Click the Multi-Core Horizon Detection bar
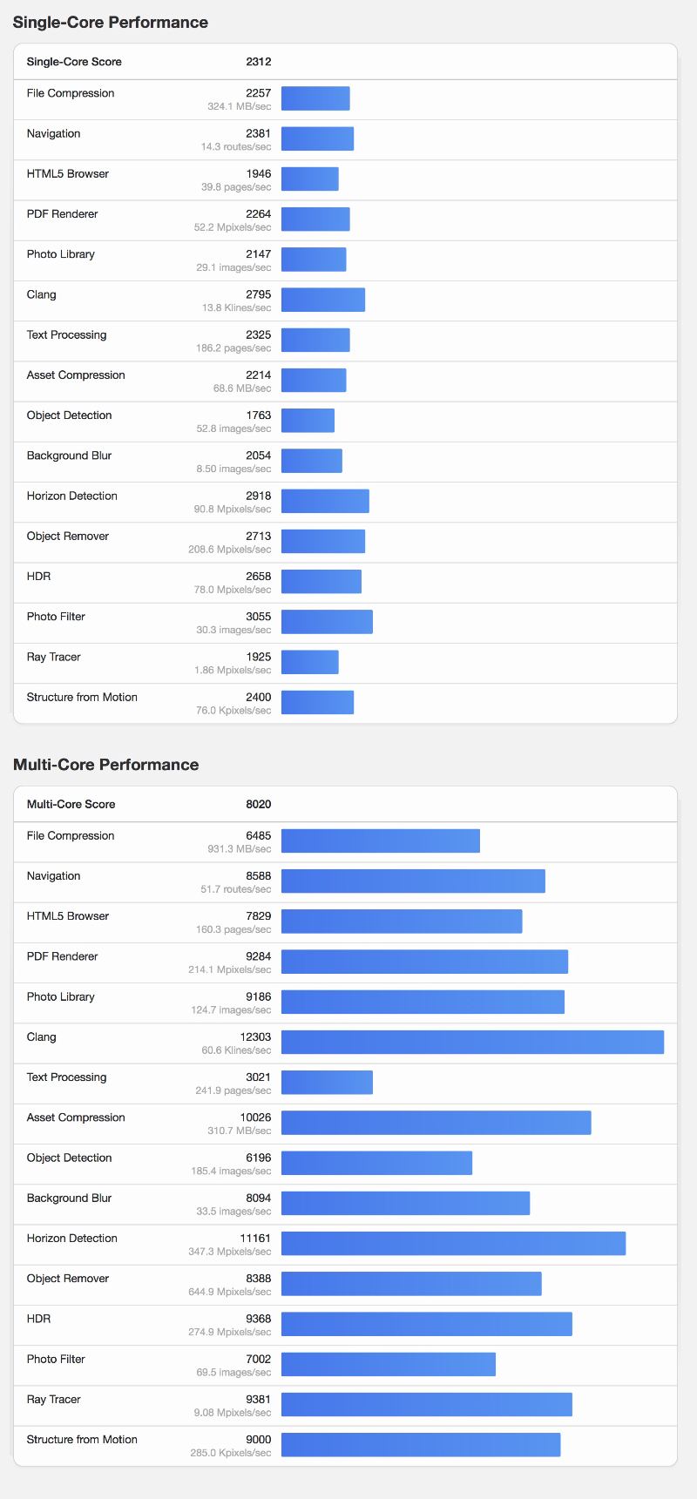 coord(453,1244)
